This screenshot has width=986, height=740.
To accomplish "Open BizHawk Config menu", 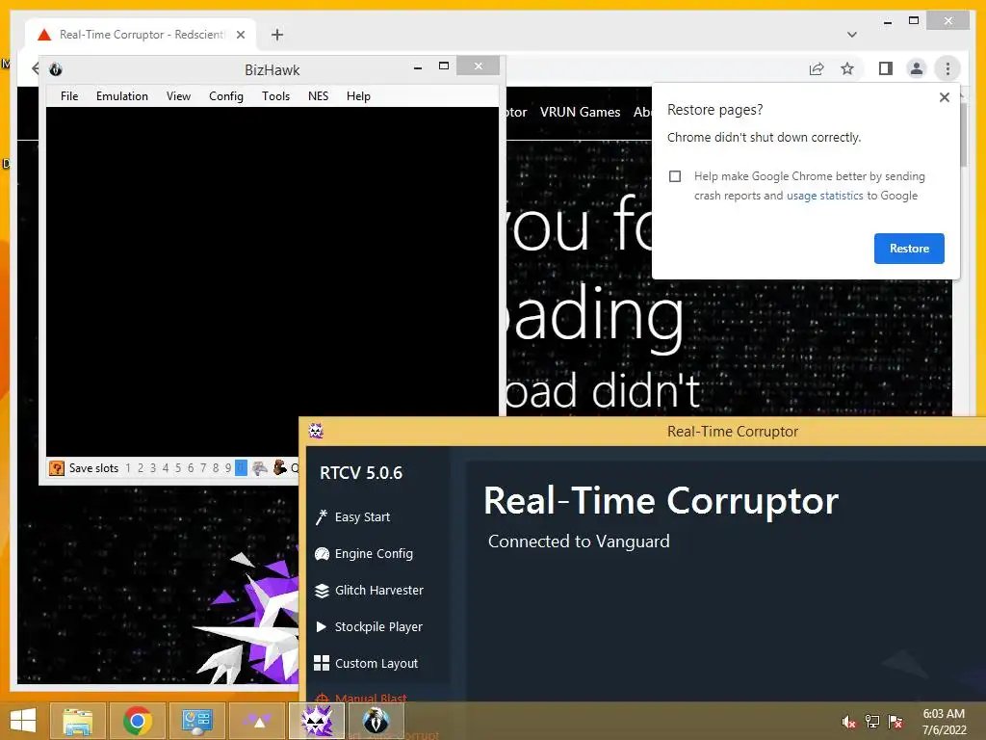I will click(225, 96).
